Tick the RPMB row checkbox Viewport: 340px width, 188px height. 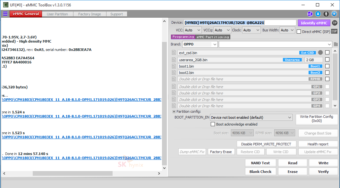point(327,79)
